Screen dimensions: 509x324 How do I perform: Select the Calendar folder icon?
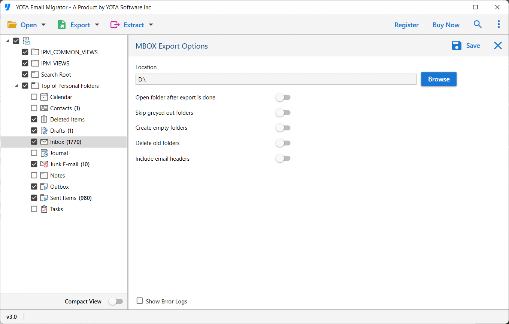(x=44, y=97)
